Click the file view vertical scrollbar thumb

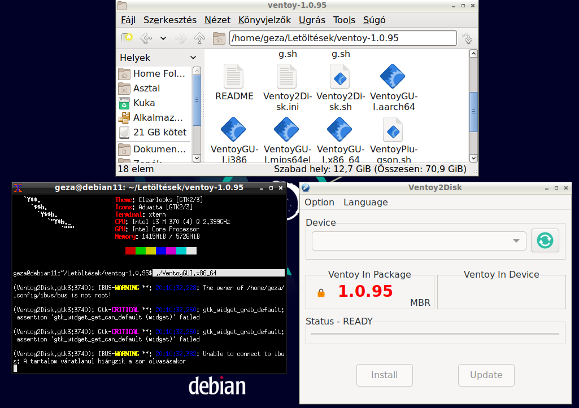tap(473, 111)
